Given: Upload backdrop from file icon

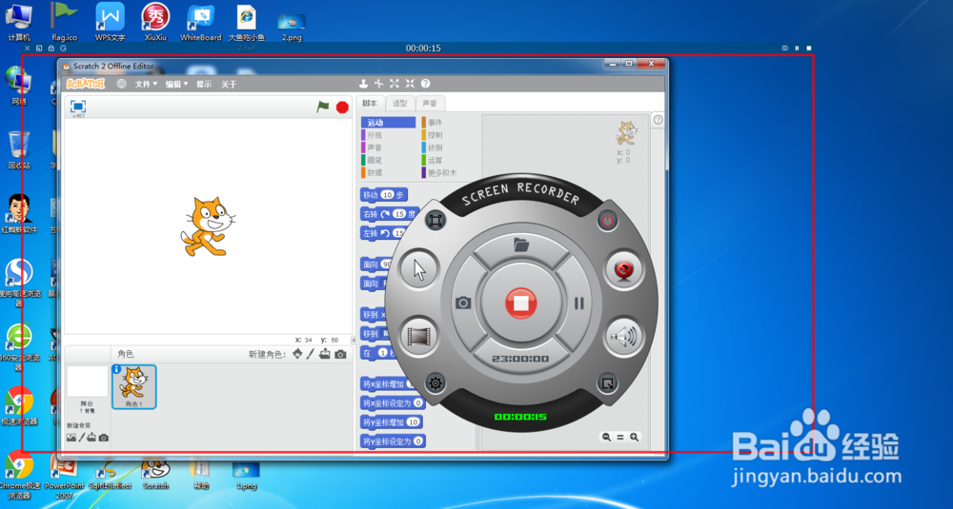Looking at the screenshot, I should click(x=91, y=438).
